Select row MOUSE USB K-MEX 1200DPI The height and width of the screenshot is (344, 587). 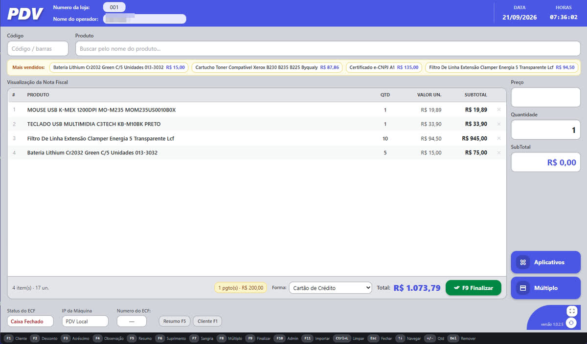pyautogui.click(x=257, y=109)
